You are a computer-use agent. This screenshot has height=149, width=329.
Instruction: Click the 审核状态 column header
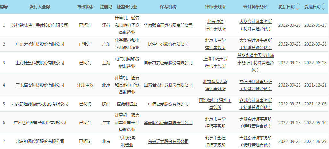85,7
